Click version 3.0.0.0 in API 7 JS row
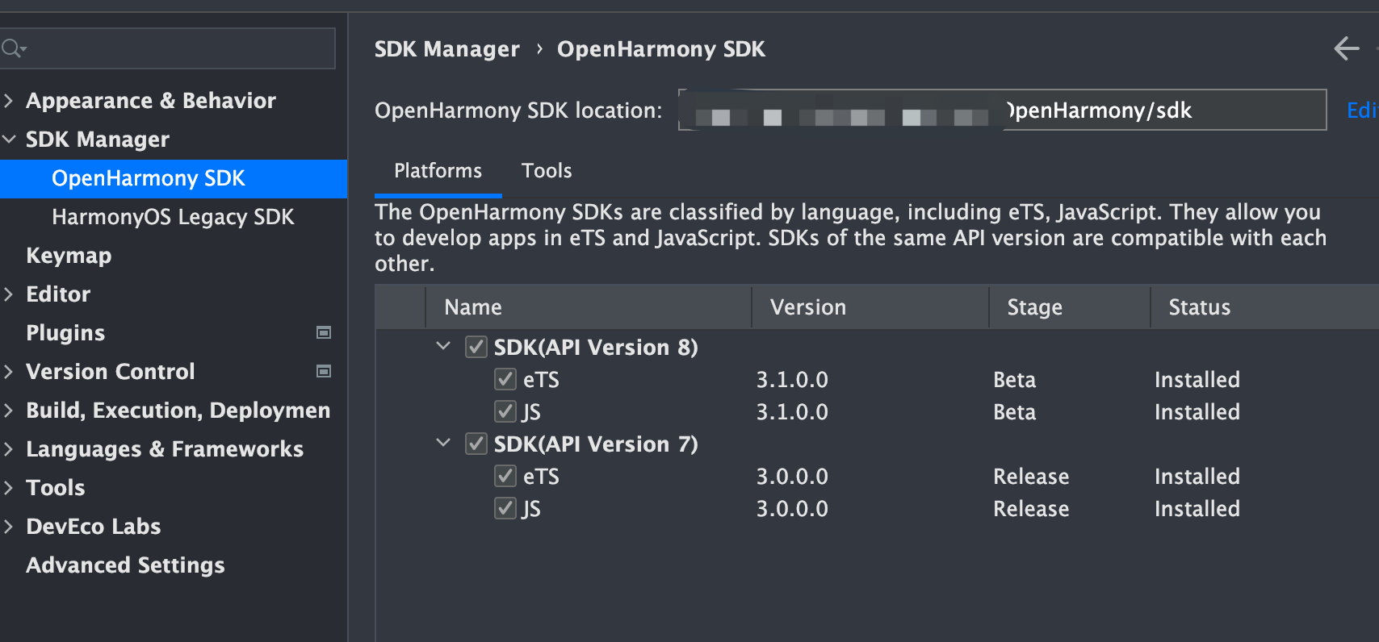1379x642 pixels. point(792,509)
